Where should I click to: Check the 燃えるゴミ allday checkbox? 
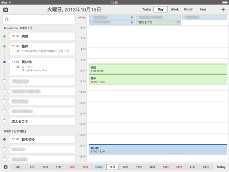tap(137, 22)
